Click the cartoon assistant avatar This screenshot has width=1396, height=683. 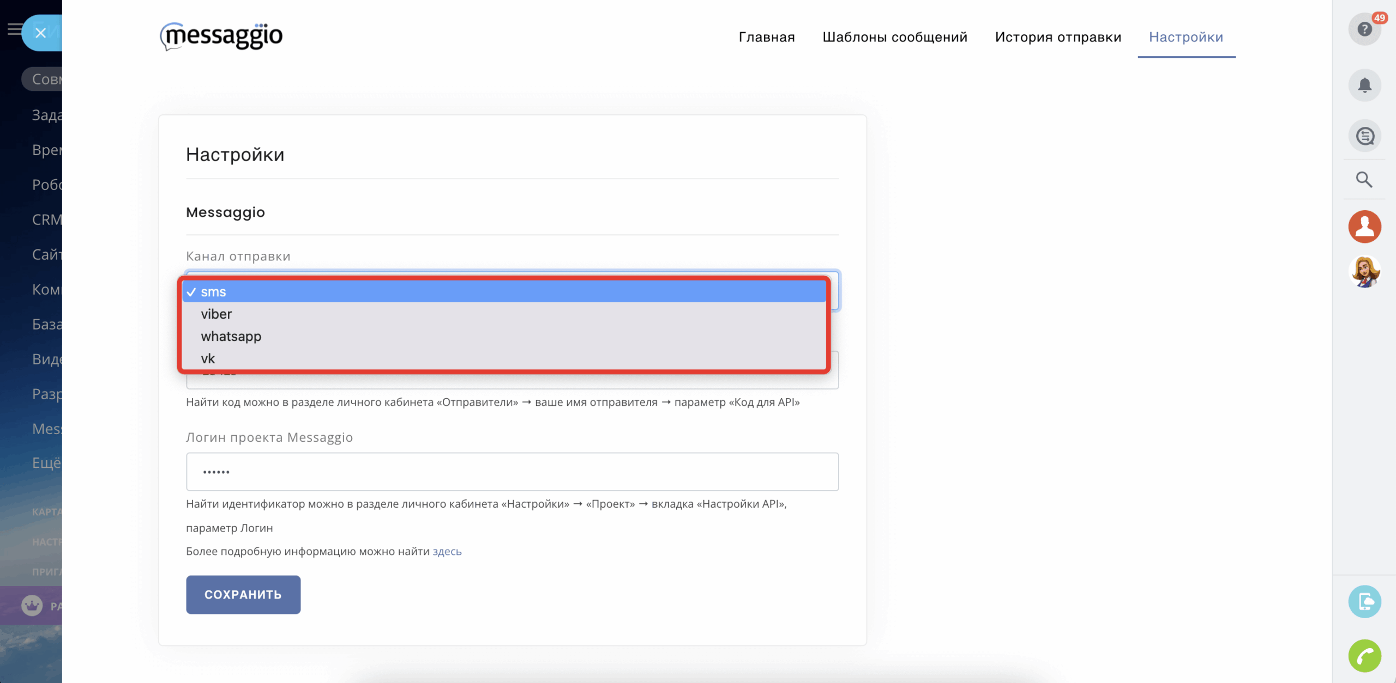click(1364, 271)
